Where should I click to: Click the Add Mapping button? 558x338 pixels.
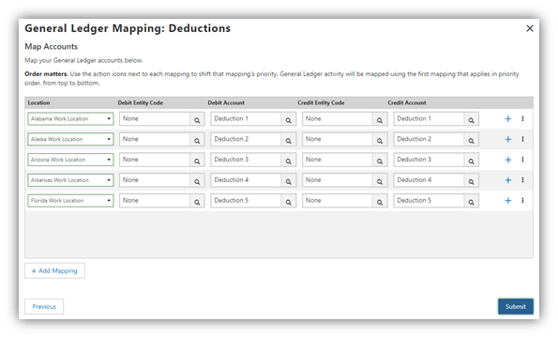tap(54, 270)
